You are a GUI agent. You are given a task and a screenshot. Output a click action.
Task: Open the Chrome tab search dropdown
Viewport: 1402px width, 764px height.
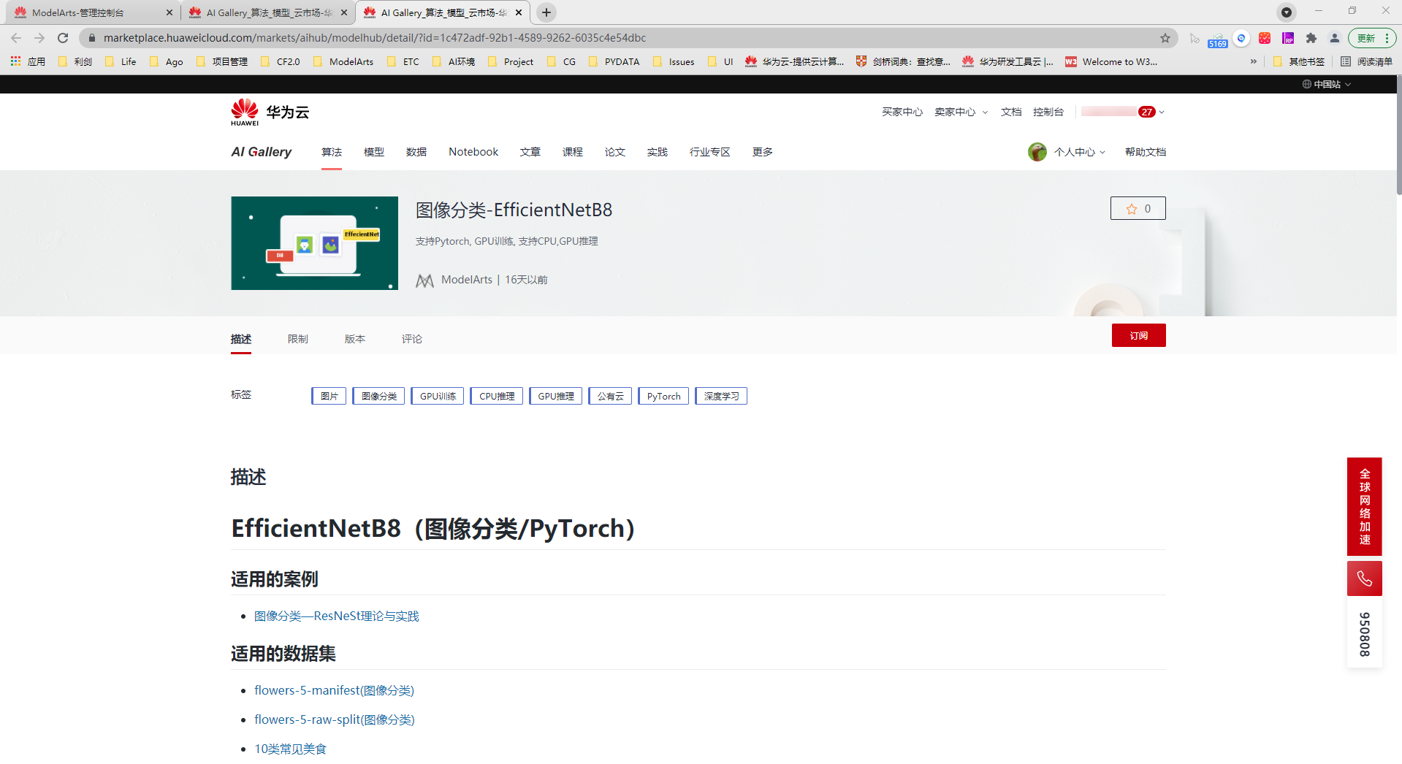1287,12
